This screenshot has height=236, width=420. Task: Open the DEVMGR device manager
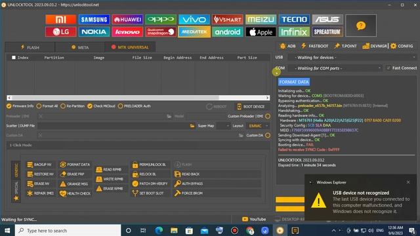pyautogui.click(x=375, y=46)
